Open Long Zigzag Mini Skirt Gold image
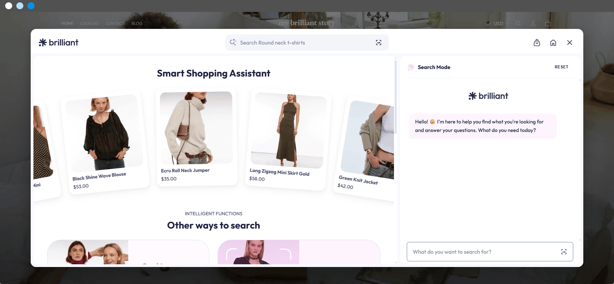 (x=289, y=130)
